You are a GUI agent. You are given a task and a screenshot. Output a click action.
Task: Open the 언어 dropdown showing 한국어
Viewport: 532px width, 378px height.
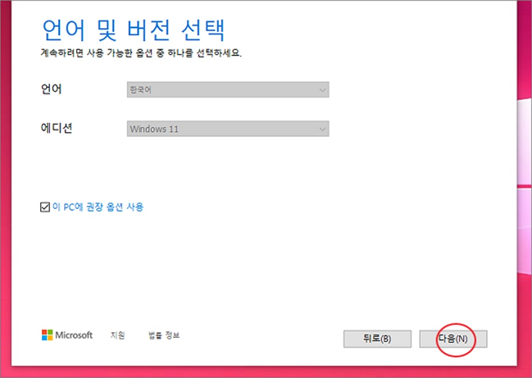tap(228, 90)
